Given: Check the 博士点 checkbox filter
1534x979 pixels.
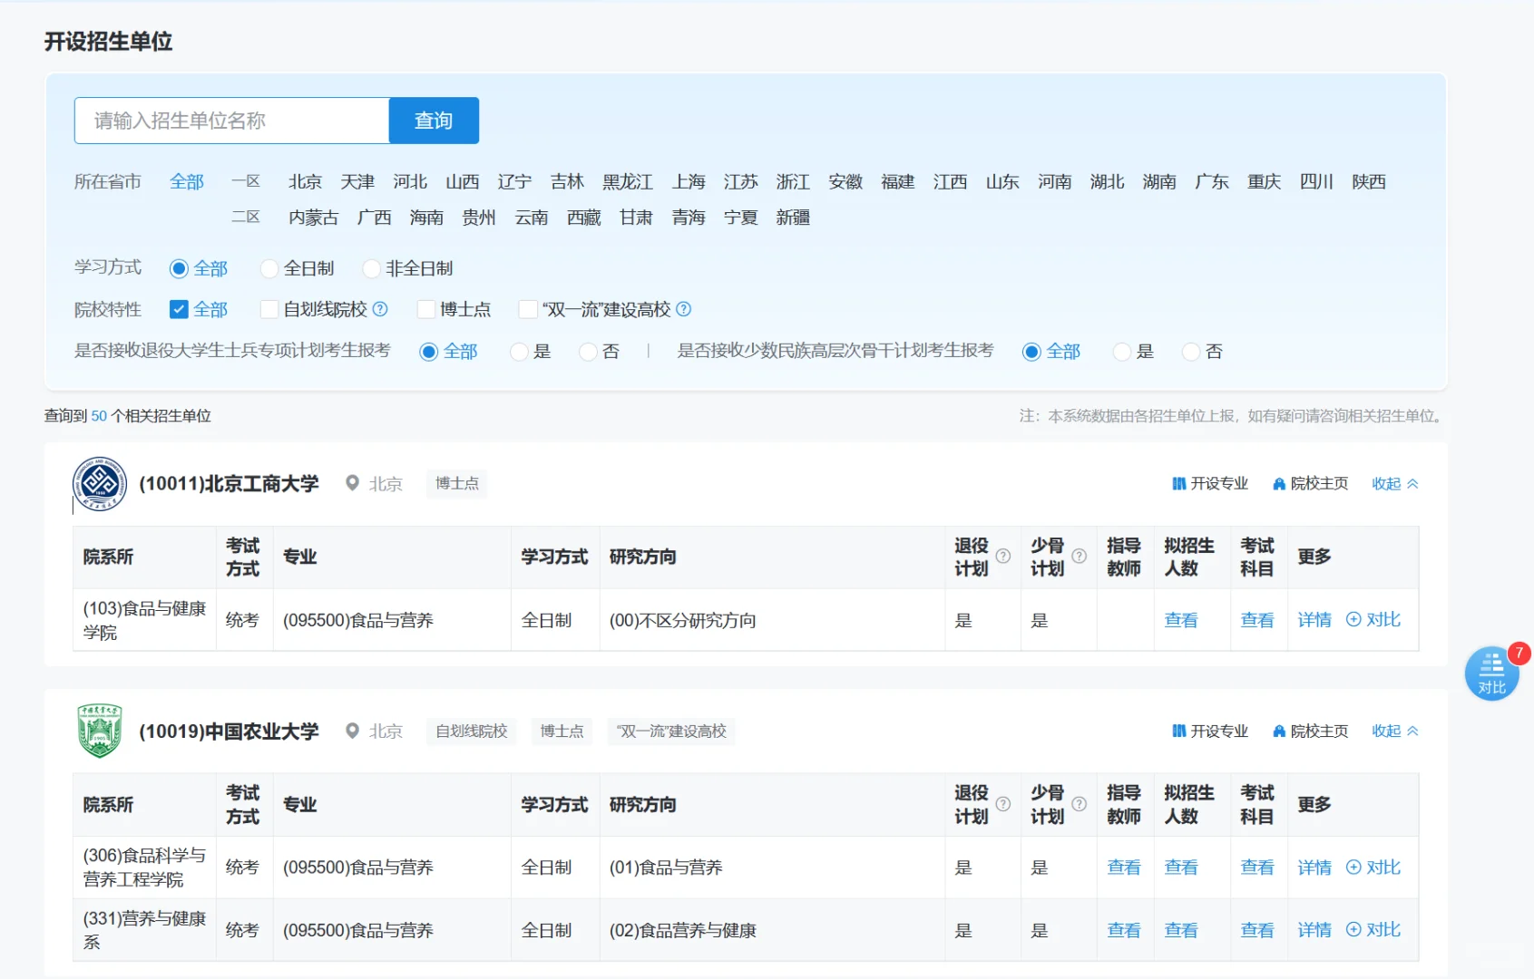Looking at the screenshot, I should point(425,309).
